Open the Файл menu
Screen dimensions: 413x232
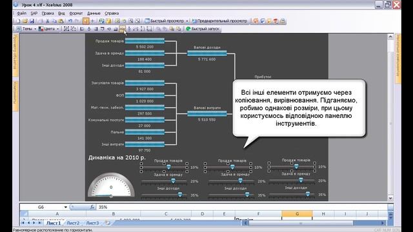click(21, 13)
